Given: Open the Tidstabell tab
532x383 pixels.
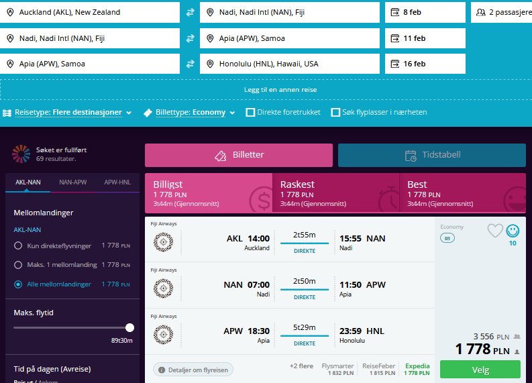Looking at the screenshot, I should [x=432, y=155].
